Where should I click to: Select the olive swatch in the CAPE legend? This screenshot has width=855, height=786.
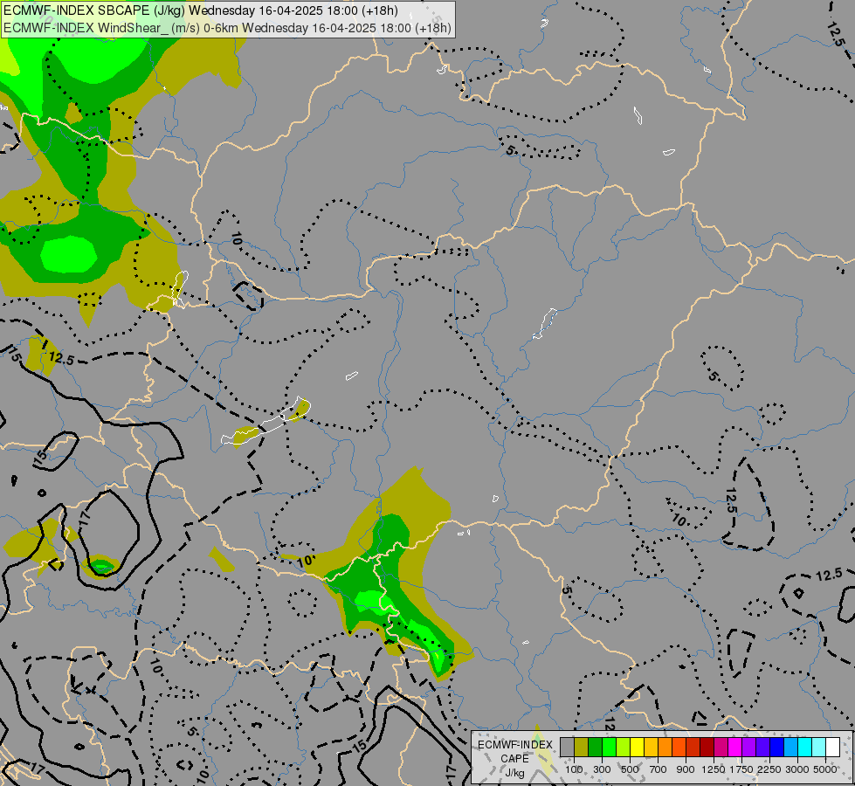[582, 748]
